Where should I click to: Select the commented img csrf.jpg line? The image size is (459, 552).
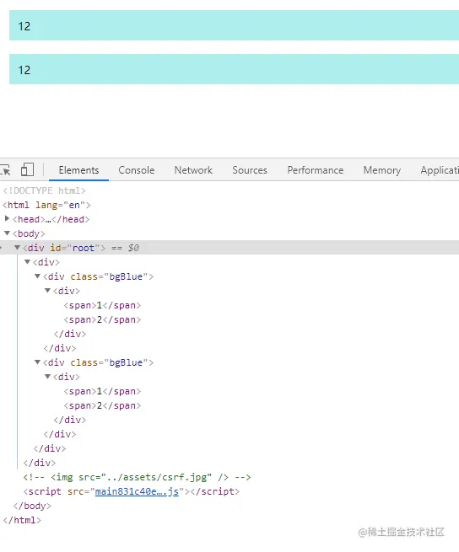coord(137,477)
